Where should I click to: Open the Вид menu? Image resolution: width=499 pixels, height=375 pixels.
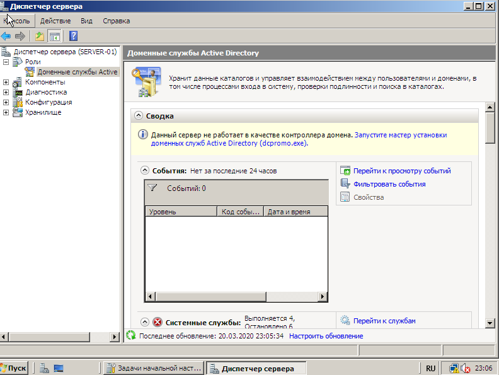point(86,21)
